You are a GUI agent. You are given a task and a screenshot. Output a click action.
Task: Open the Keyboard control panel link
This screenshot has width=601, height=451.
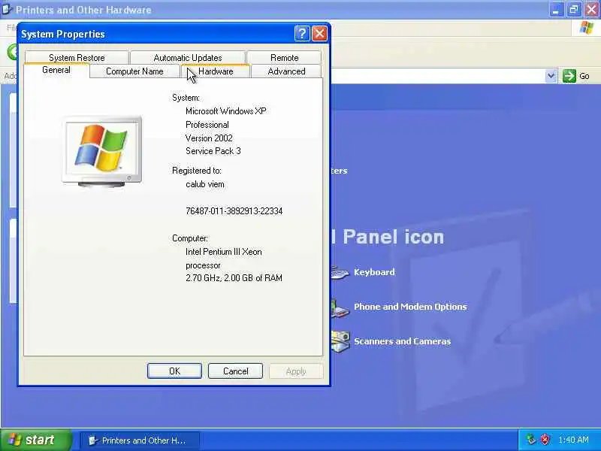click(x=374, y=272)
